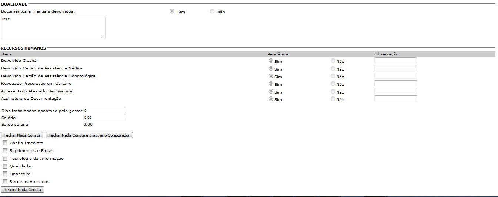
Task: Select Não for Documentos e manuais devolvidos
Action: (212, 11)
